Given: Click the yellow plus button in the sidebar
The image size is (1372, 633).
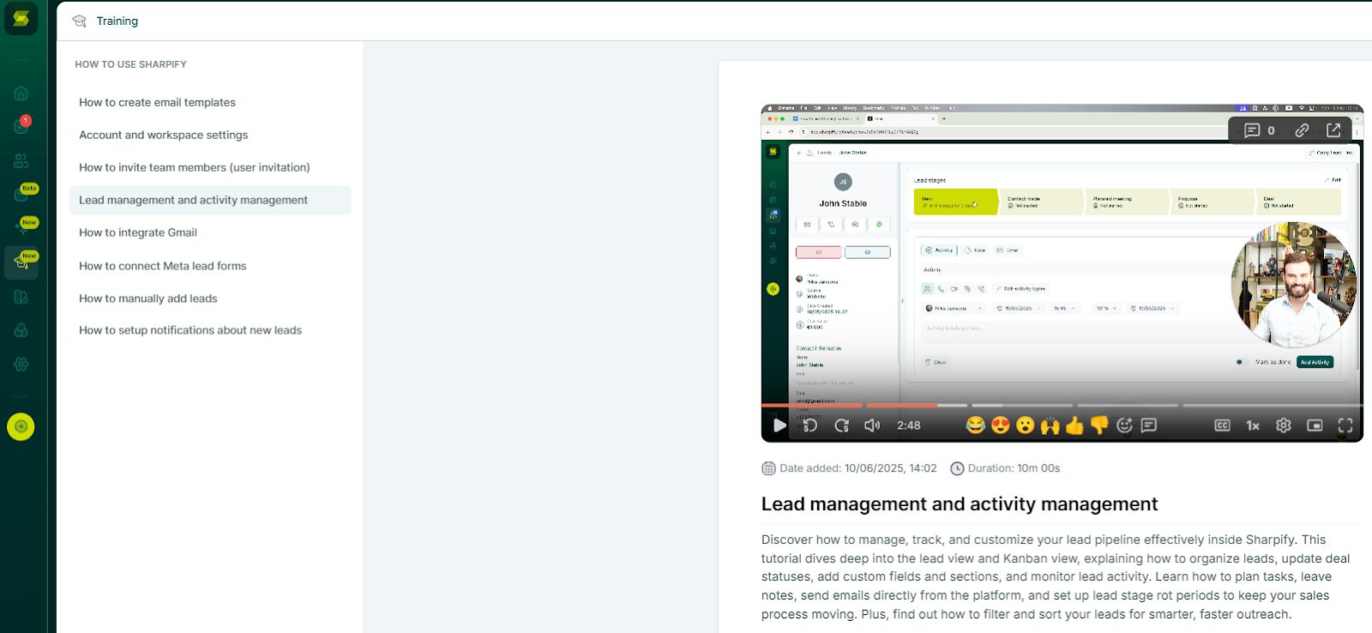Looking at the screenshot, I should [21, 426].
